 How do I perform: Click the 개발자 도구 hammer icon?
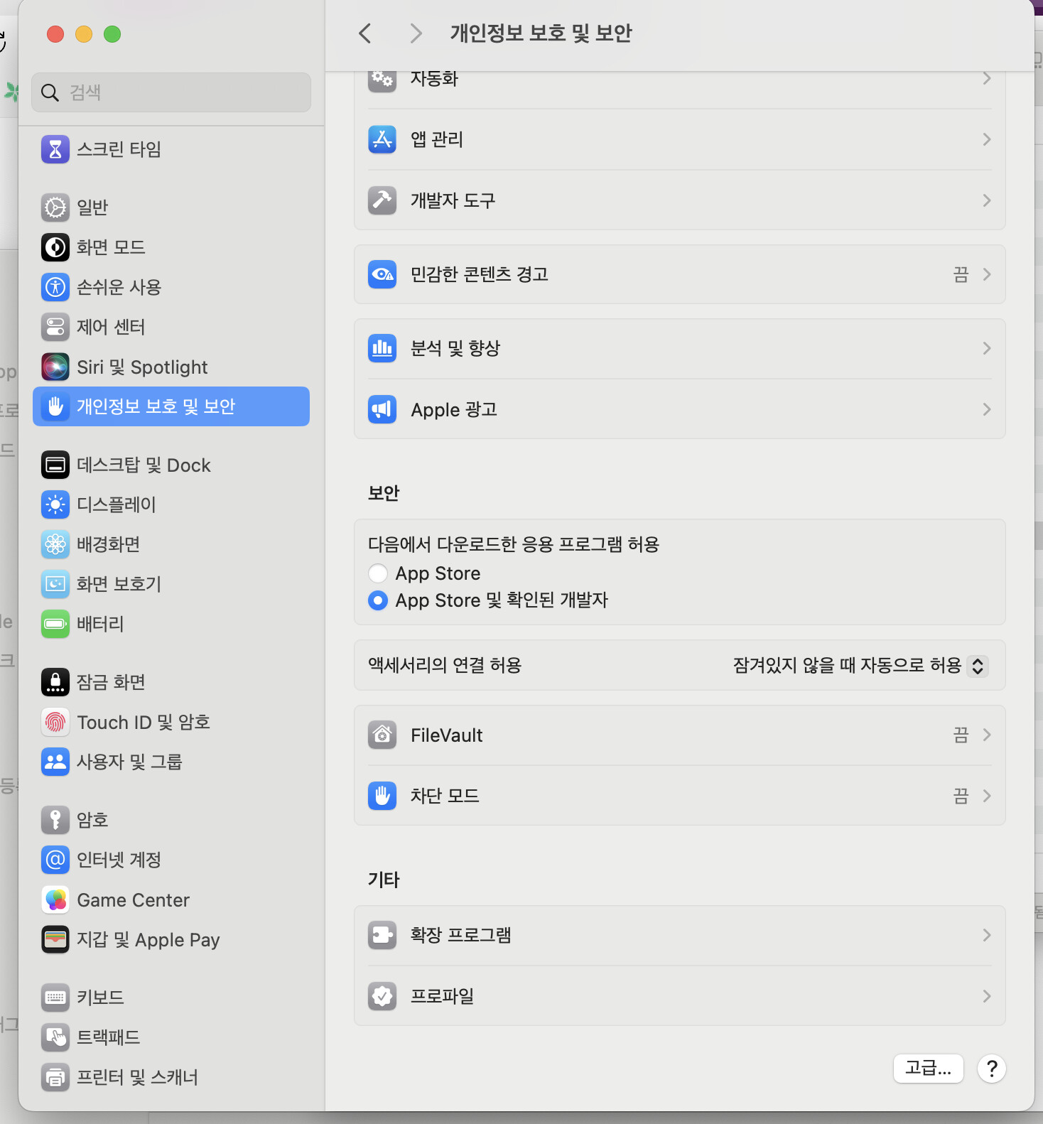click(x=382, y=200)
